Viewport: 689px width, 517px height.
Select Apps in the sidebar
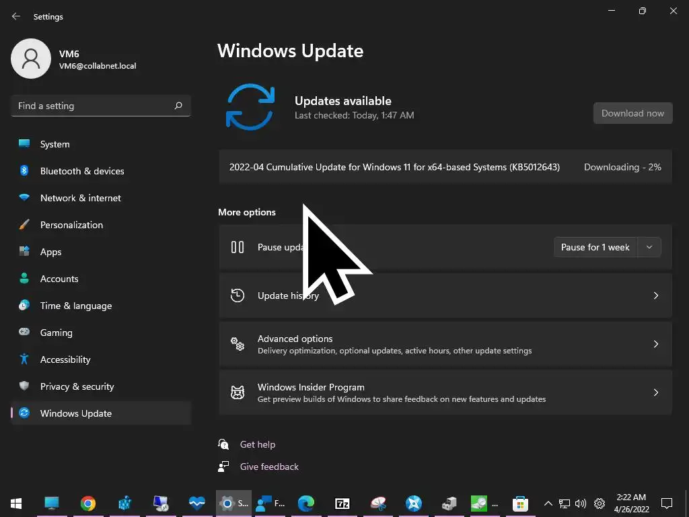pos(101,252)
